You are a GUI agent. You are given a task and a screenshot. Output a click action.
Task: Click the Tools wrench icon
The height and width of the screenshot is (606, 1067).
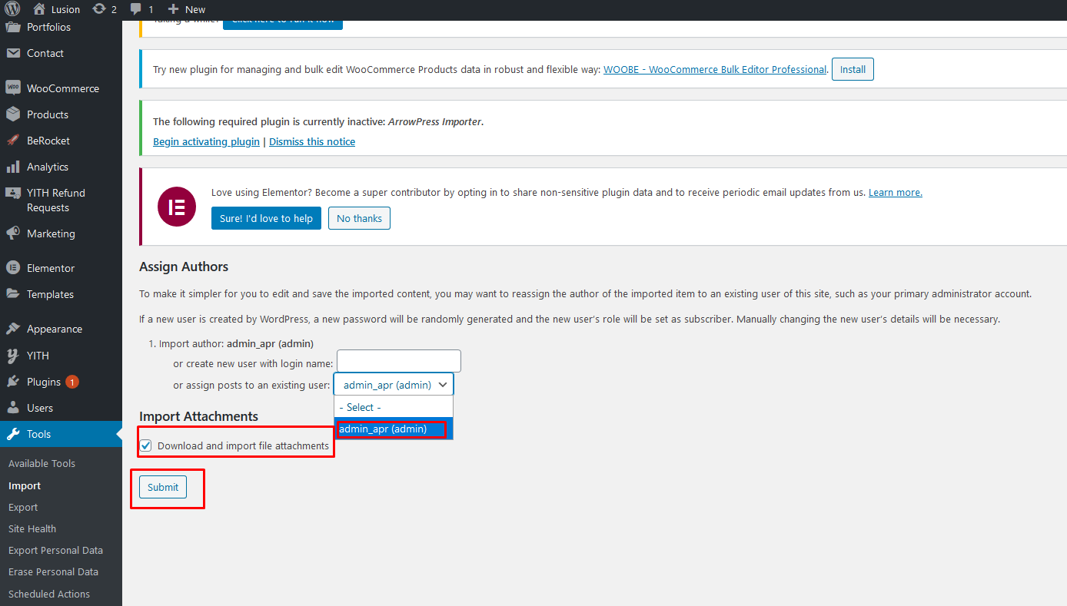tap(13, 434)
